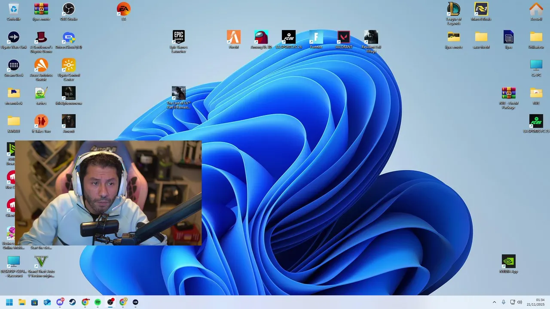Open the Windows Start menu
This screenshot has width=550, height=309.
[9, 302]
